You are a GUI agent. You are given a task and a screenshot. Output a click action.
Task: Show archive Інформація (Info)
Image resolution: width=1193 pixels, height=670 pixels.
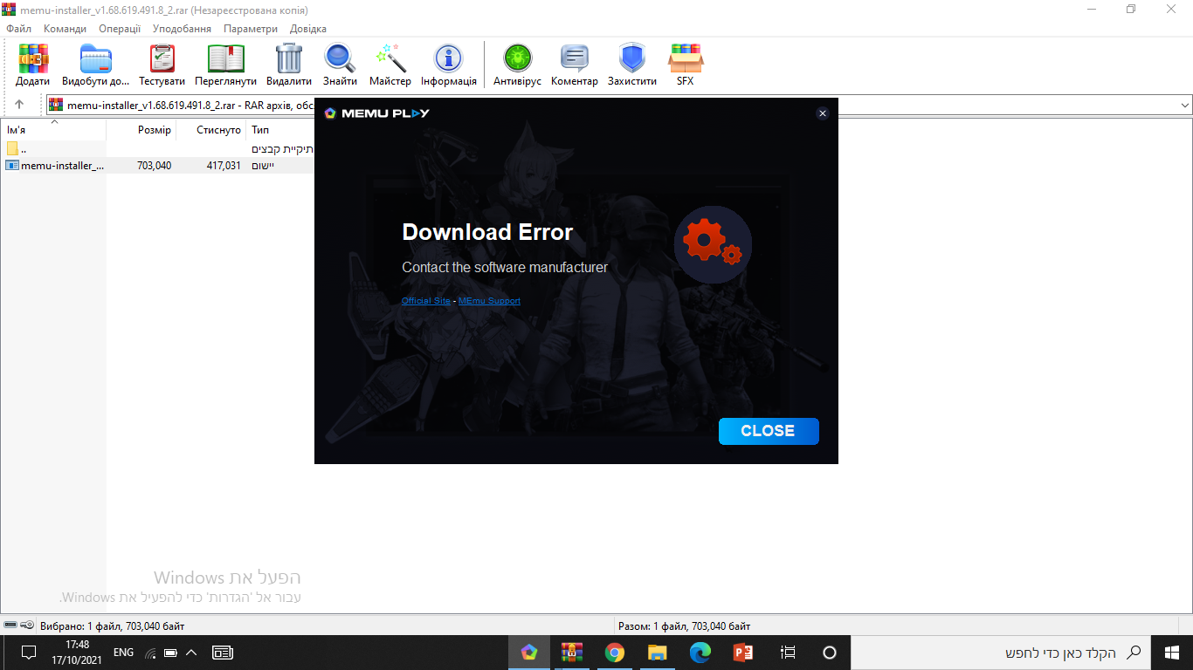tap(449, 65)
